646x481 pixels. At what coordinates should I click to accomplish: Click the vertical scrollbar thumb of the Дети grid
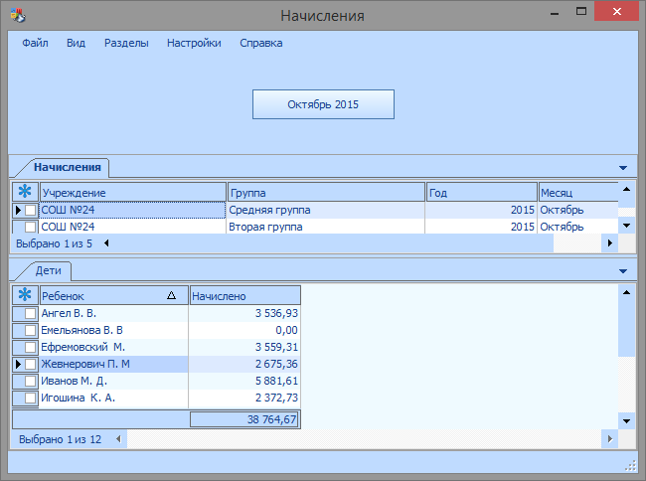coord(627,328)
